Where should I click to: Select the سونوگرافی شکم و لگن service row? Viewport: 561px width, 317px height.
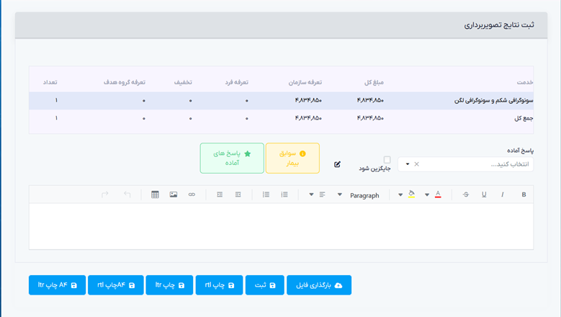click(281, 101)
